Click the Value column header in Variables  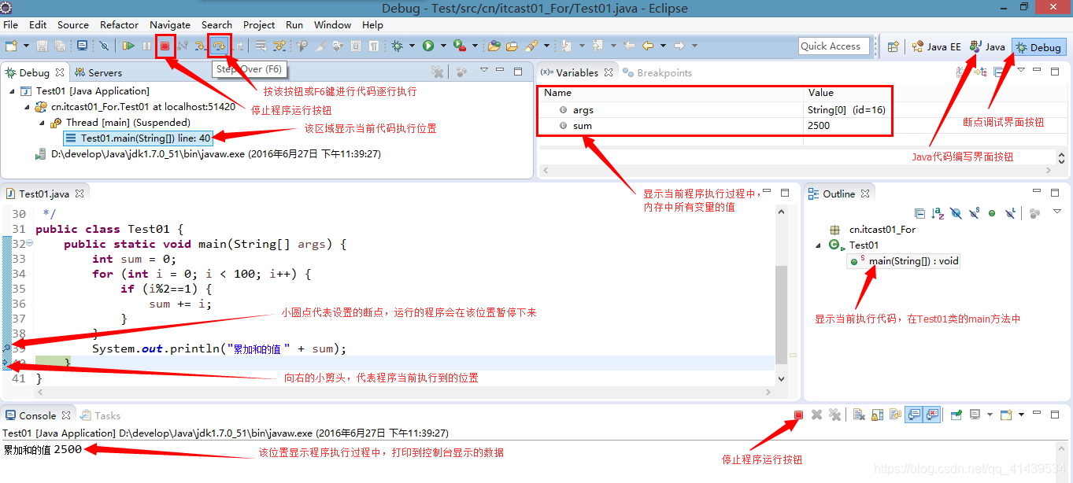pyautogui.click(x=848, y=93)
